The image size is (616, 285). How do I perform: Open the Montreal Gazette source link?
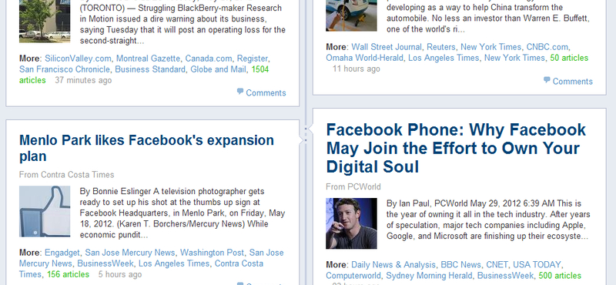pyautogui.click(x=148, y=59)
